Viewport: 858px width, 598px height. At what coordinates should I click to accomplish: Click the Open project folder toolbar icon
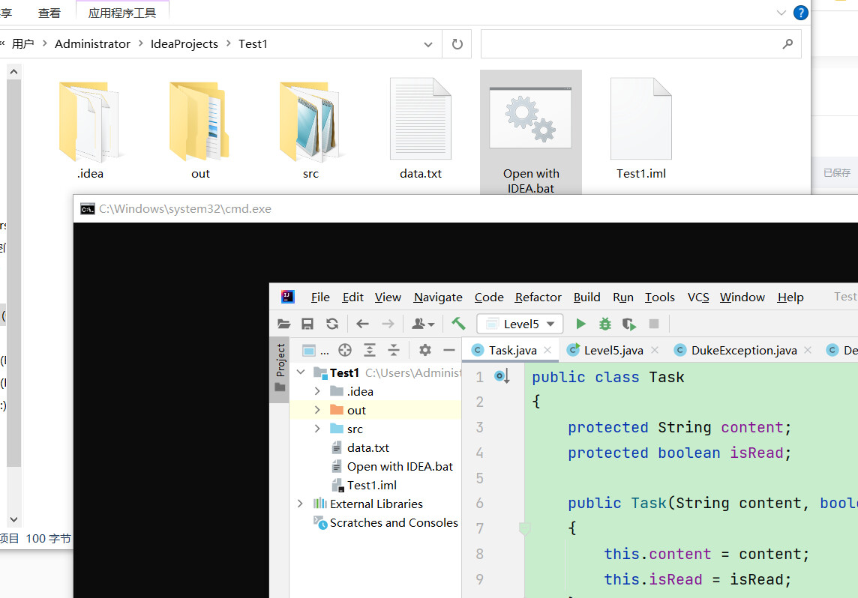[x=283, y=324]
